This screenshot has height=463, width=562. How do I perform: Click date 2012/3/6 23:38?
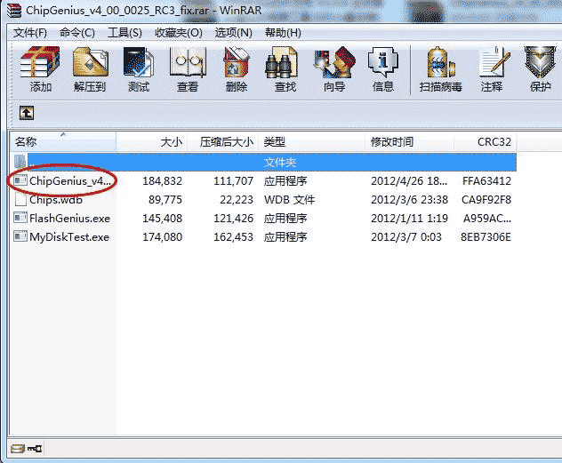click(409, 199)
